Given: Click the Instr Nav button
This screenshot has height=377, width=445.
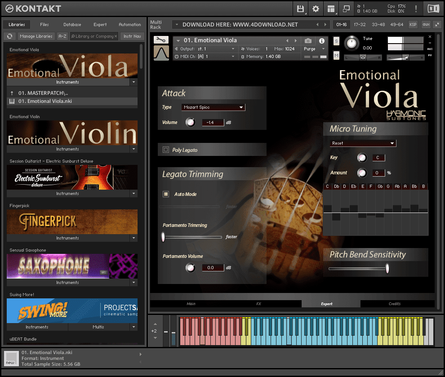Looking at the screenshot, I should (x=132, y=36).
